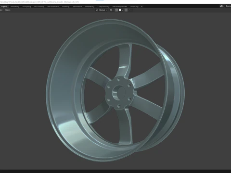231x173 pixels.
Task: Click the center hub of the wheel
Action: pos(119,93)
